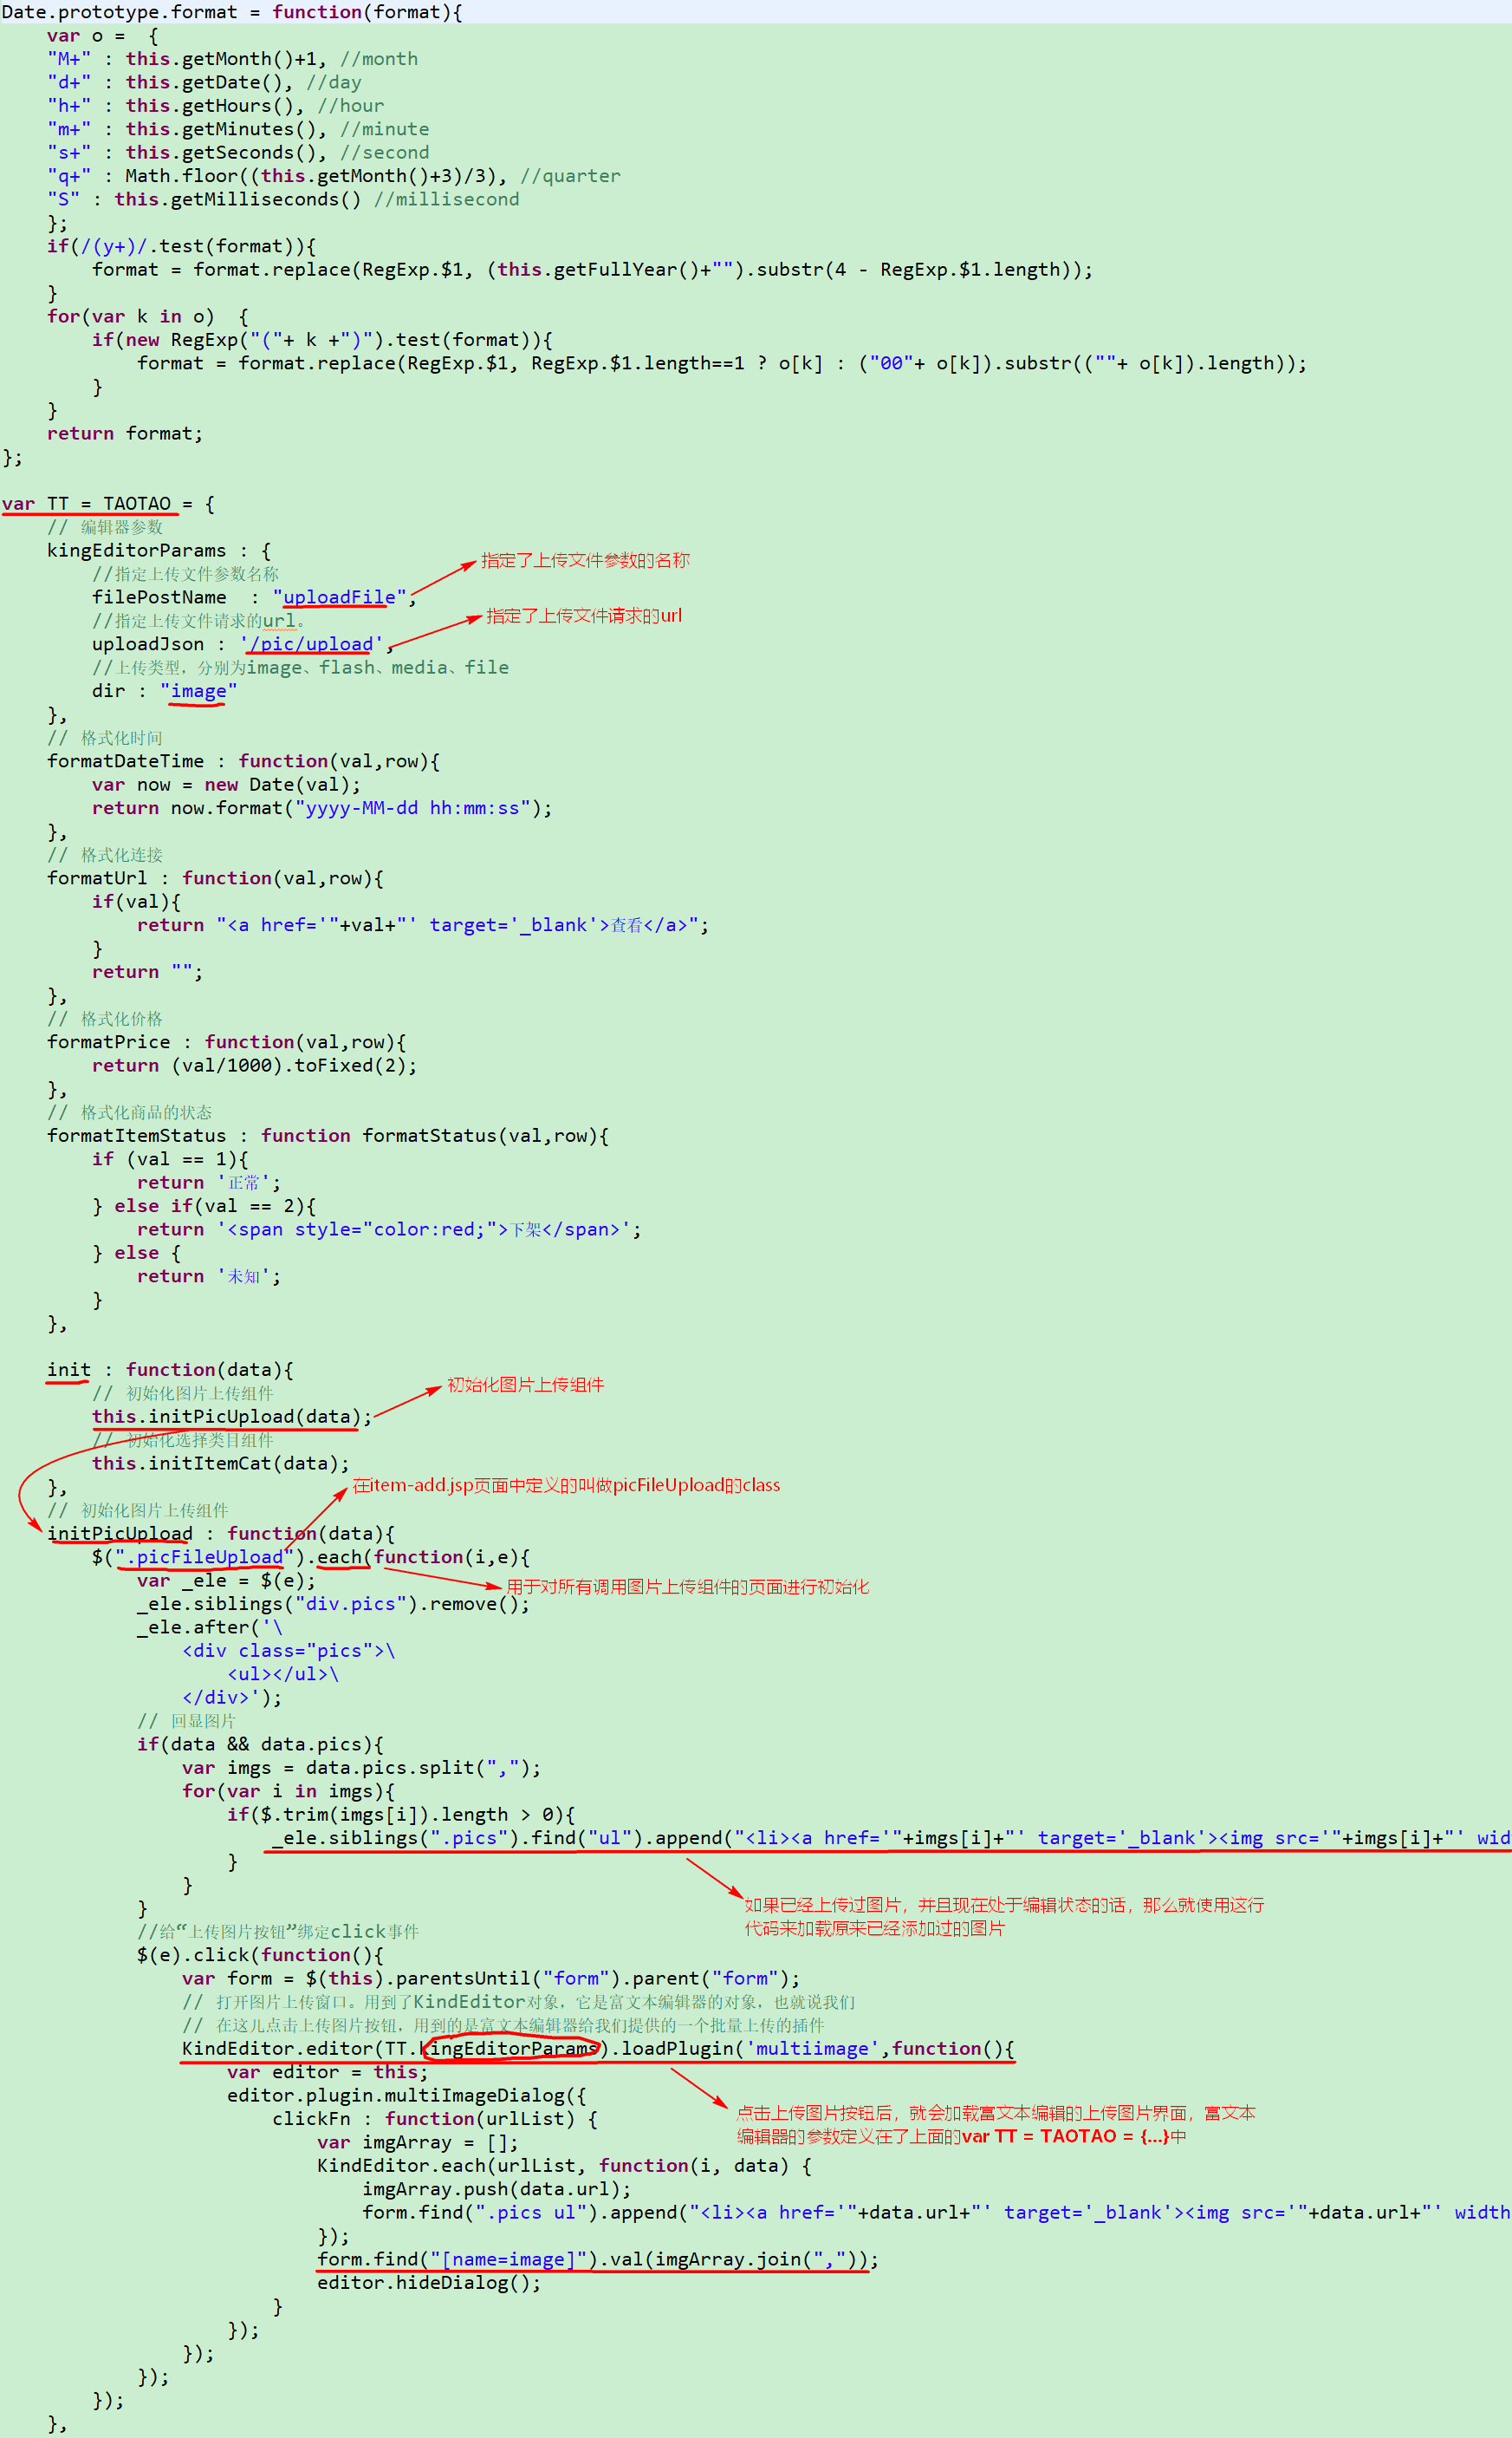Click the "var imgArray = [];" line
Image resolution: width=1512 pixels, height=2438 pixels.
[x=418, y=2143]
